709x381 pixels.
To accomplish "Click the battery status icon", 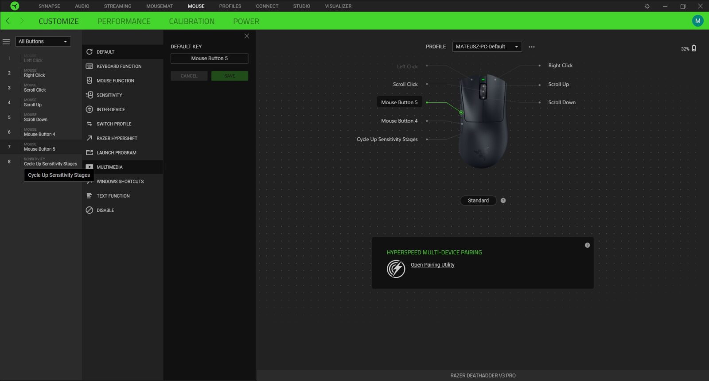I will pos(693,48).
